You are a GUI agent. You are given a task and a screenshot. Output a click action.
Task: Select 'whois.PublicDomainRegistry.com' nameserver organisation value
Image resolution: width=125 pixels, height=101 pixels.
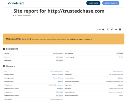[114, 81]
